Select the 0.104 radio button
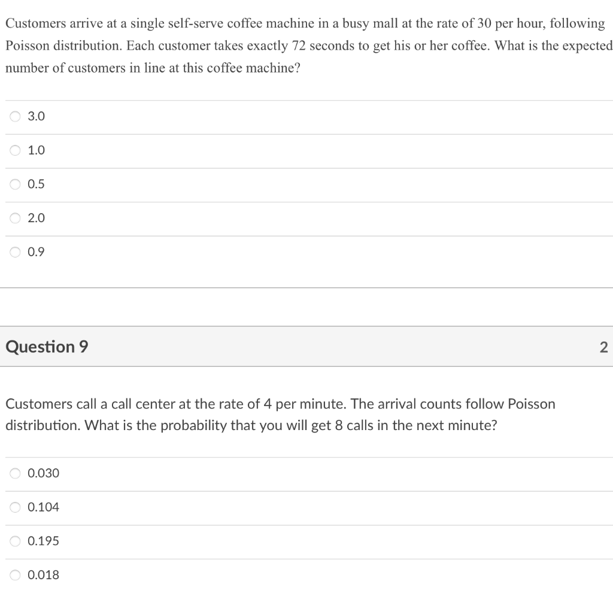This screenshot has height=593, width=613. pos(15,508)
